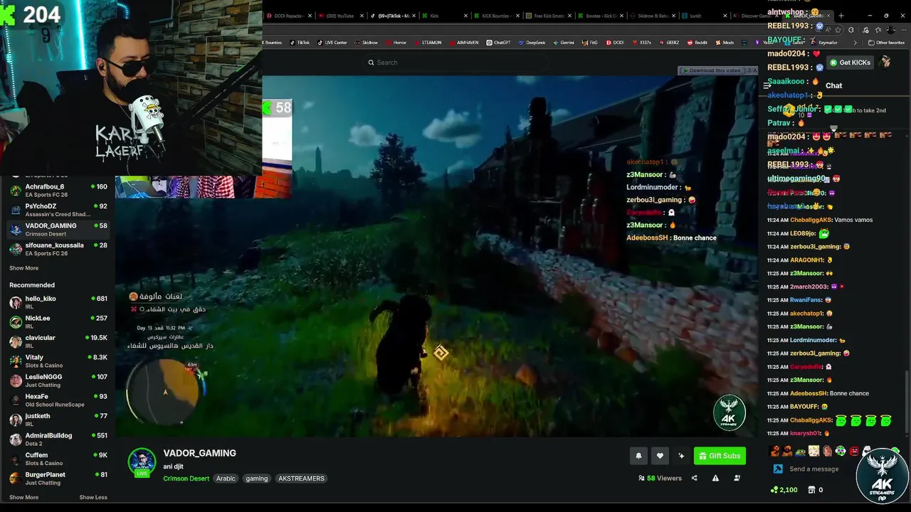This screenshot has width=911, height=512.
Task: Click the Gift Subs button
Action: click(720, 456)
